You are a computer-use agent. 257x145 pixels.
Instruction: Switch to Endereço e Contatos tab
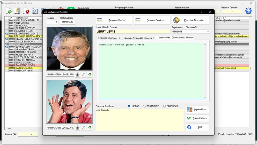click(109, 38)
